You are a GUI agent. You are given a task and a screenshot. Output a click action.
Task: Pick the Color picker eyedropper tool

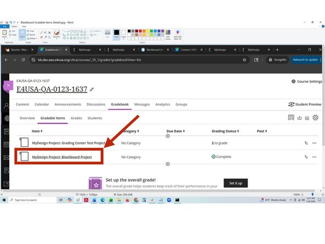45,37
